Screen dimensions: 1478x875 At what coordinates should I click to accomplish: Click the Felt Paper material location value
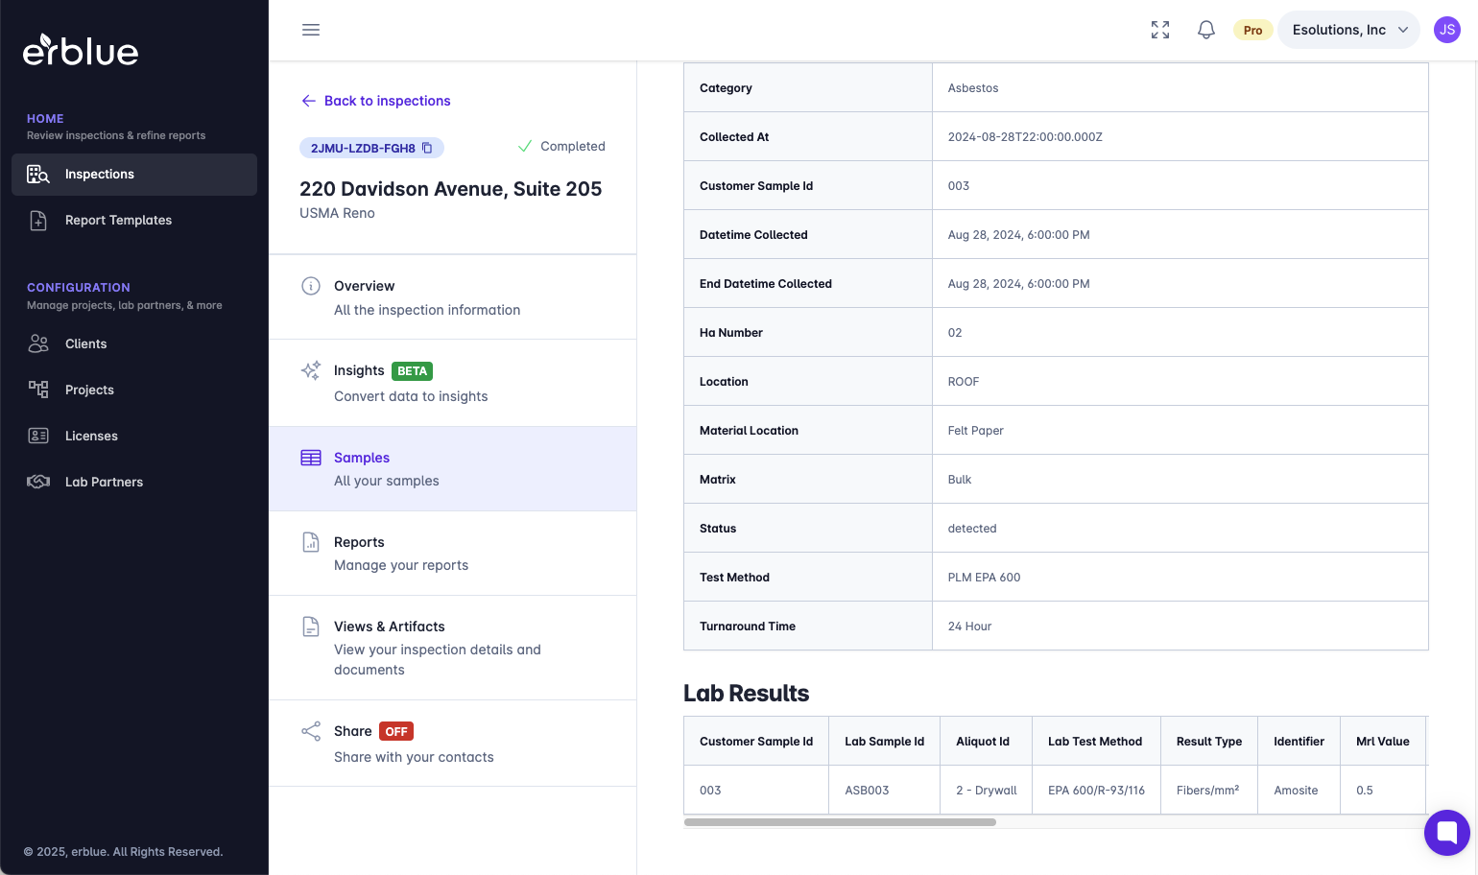pyautogui.click(x=976, y=431)
